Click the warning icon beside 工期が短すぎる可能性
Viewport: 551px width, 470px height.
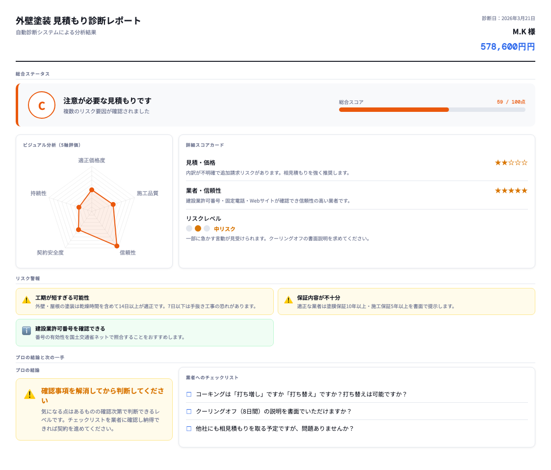26,301
